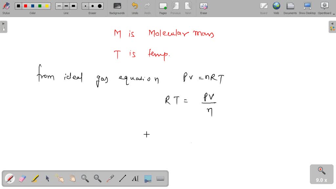Screen dimensions: 336x189
Task: Select the Highlighter tool
Action: pos(34,178)
